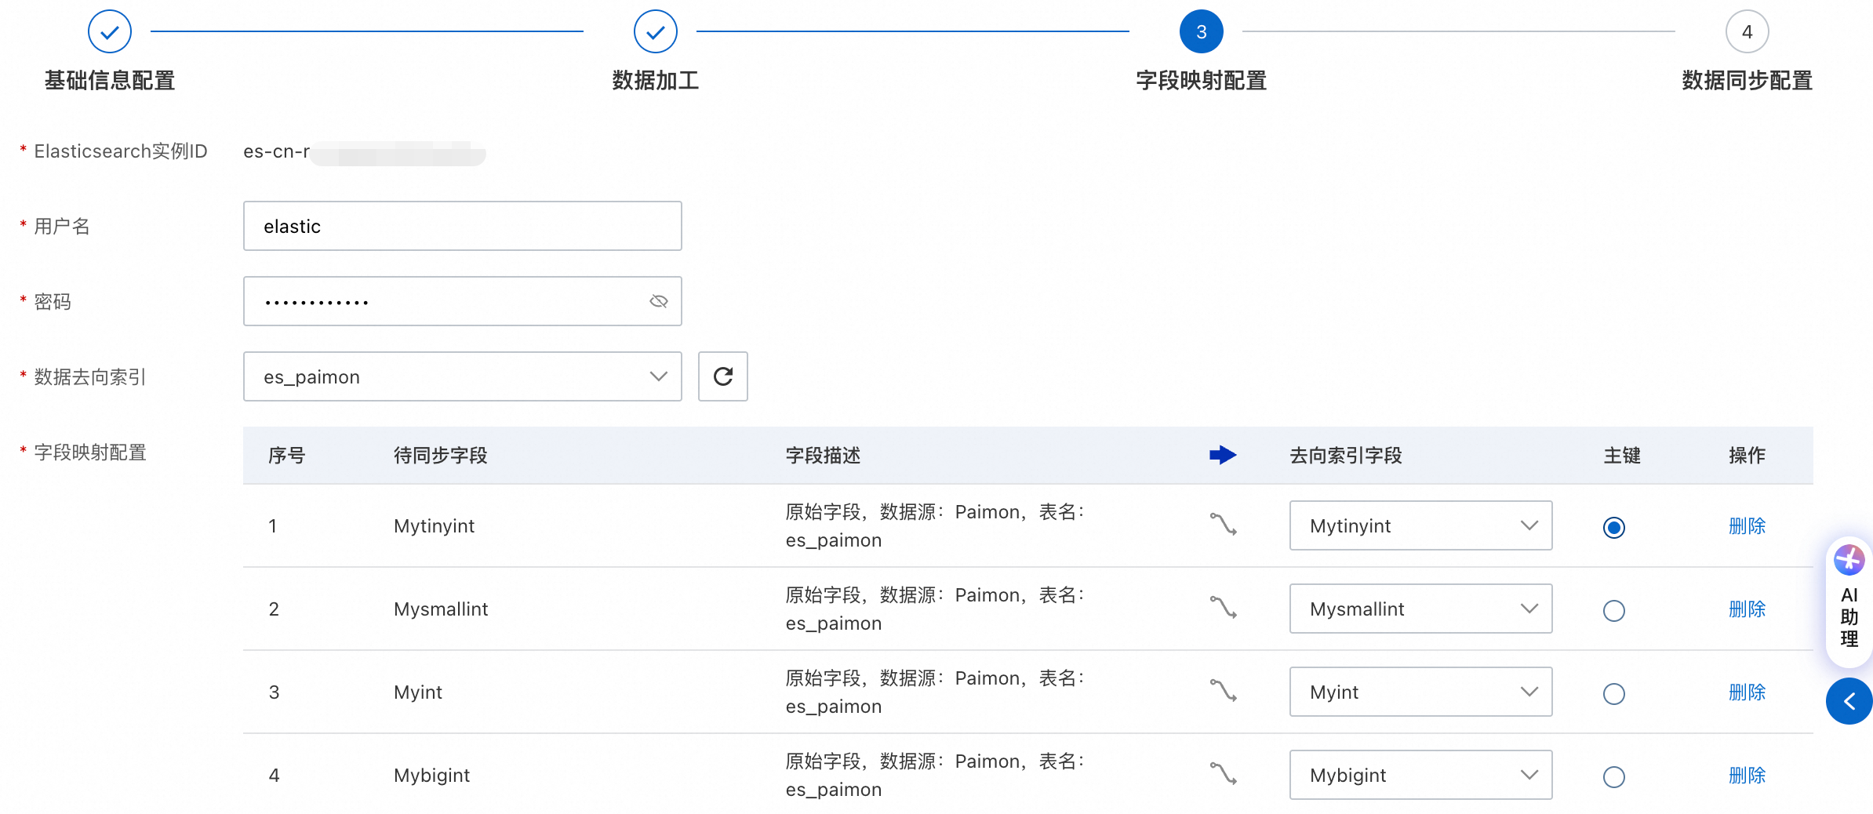Screen dimensions: 1873x814
Task: Click the 主键 column header
Action: click(x=1622, y=455)
